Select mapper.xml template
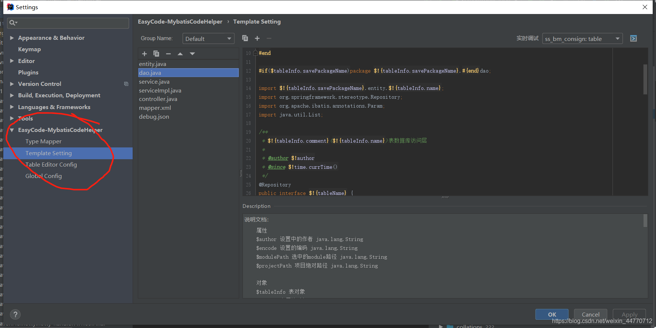The width and height of the screenshot is (656, 328). [188, 108]
